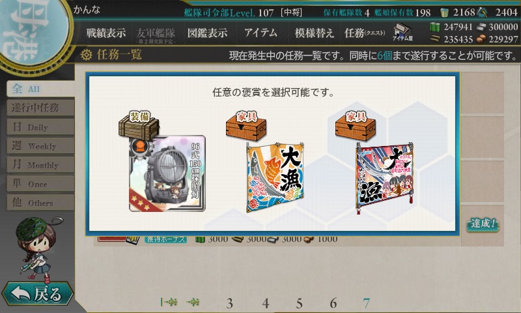This screenshot has height=313, width=521.
Task: Switch to the Monthly quest tab
Action: point(40,164)
